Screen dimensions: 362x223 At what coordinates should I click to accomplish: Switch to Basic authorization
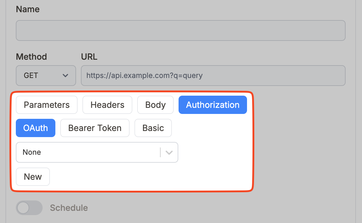(153, 128)
